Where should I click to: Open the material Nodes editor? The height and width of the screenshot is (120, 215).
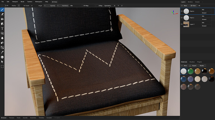tap(202, 66)
